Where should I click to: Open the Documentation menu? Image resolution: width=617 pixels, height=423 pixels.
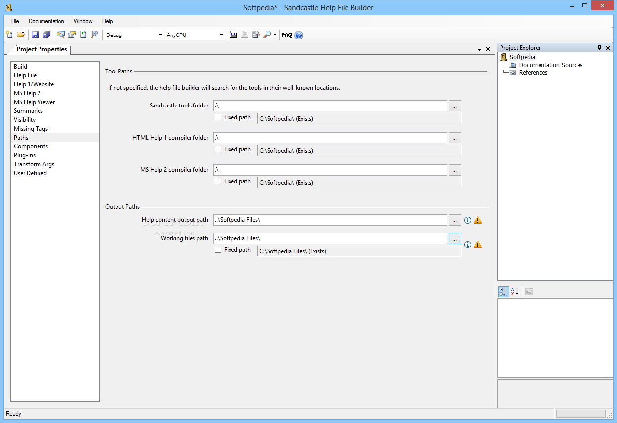(46, 21)
